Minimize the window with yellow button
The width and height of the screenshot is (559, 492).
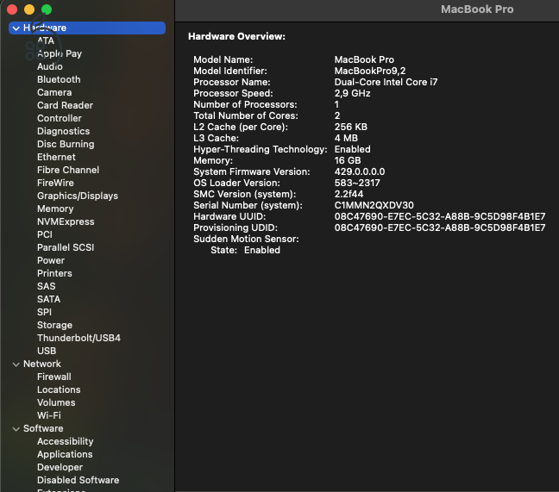pos(29,9)
